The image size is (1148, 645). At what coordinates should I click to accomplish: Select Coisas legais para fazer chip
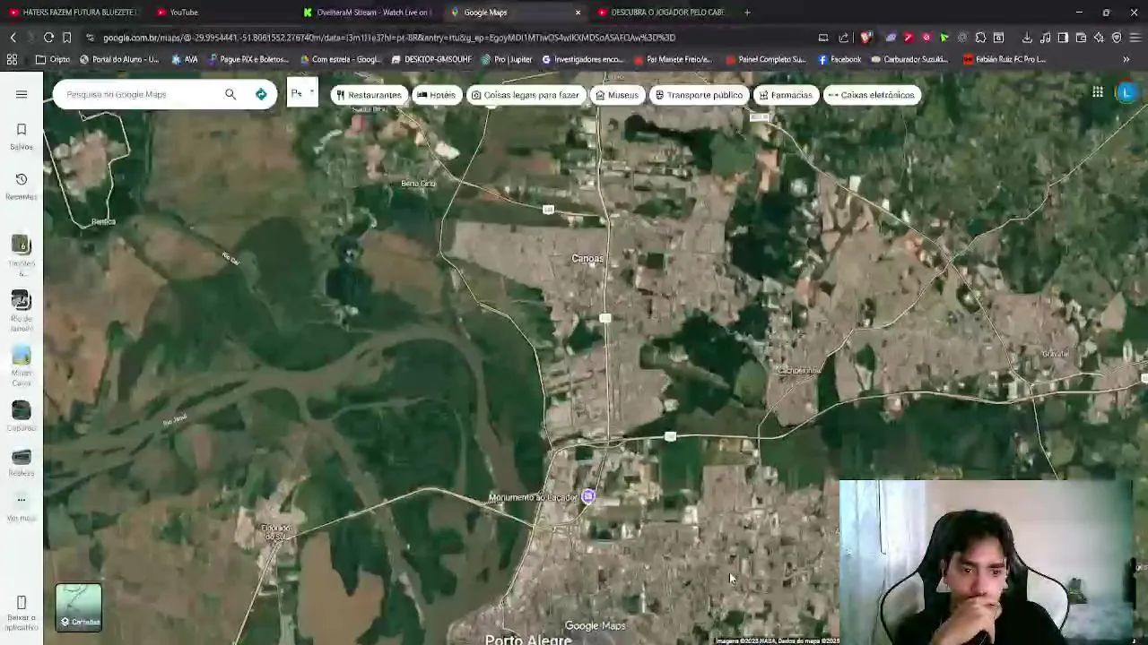click(526, 95)
